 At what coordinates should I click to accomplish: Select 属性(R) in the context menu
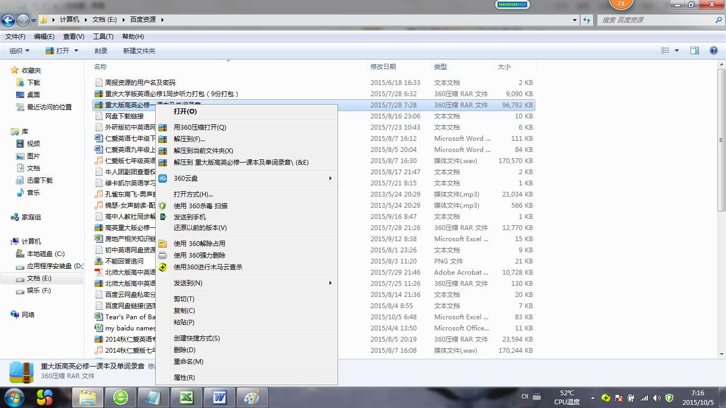(x=184, y=378)
